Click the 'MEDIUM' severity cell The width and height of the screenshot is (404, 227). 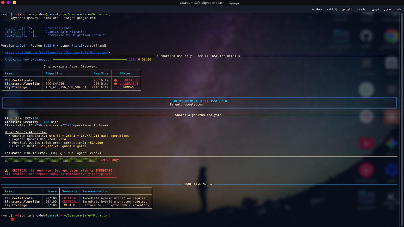pyautogui.click(x=69, y=205)
